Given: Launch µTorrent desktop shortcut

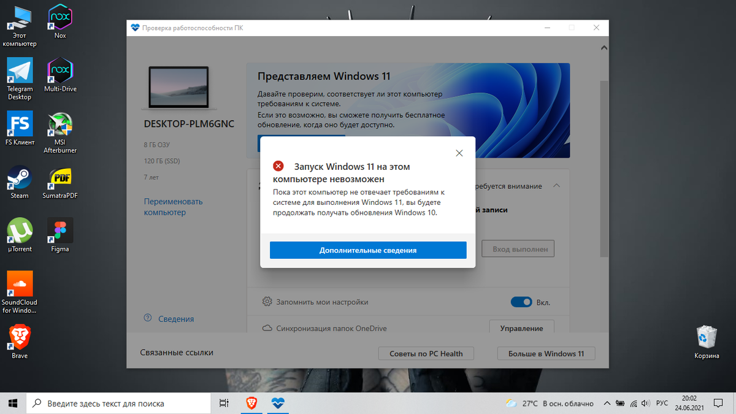Looking at the screenshot, I should 20,235.
